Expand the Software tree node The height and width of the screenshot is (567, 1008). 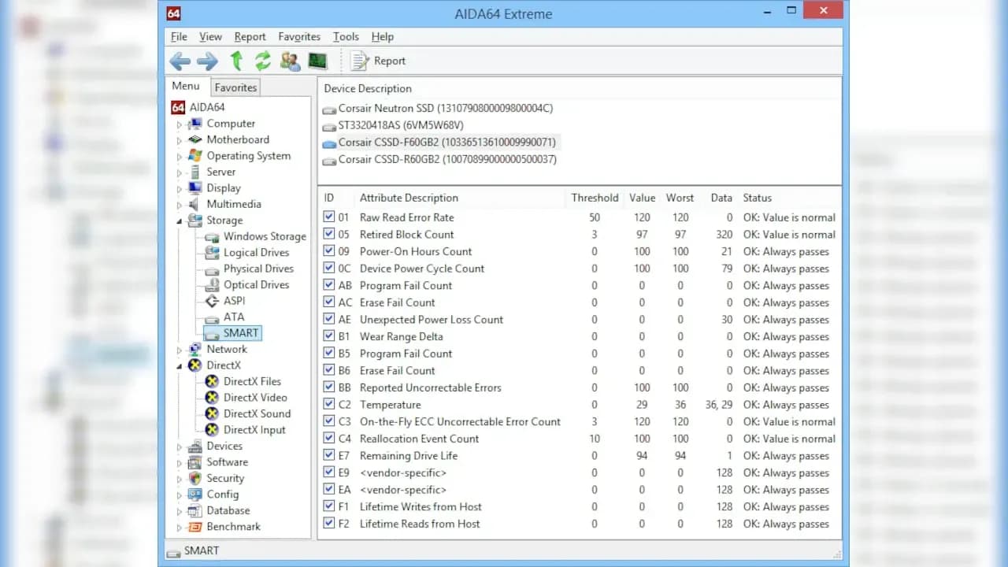pos(180,463)
